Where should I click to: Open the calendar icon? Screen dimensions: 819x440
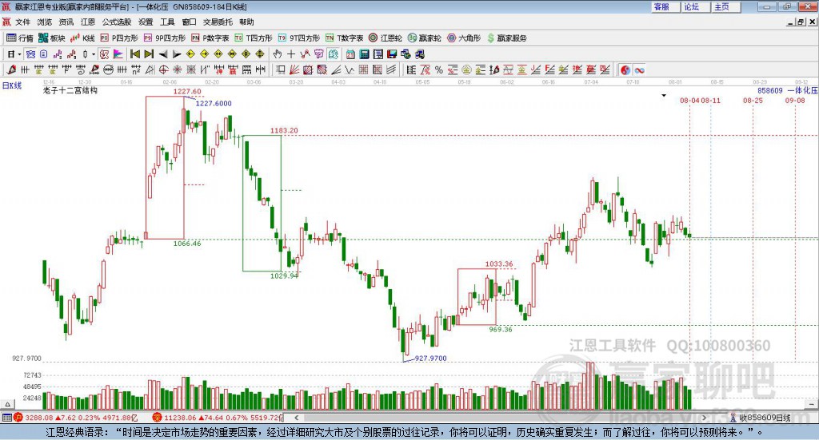tap(350, 54)
